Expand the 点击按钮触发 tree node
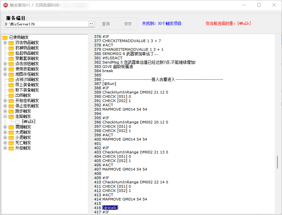This screenshot has width=282, height=215. click(5, 64)
